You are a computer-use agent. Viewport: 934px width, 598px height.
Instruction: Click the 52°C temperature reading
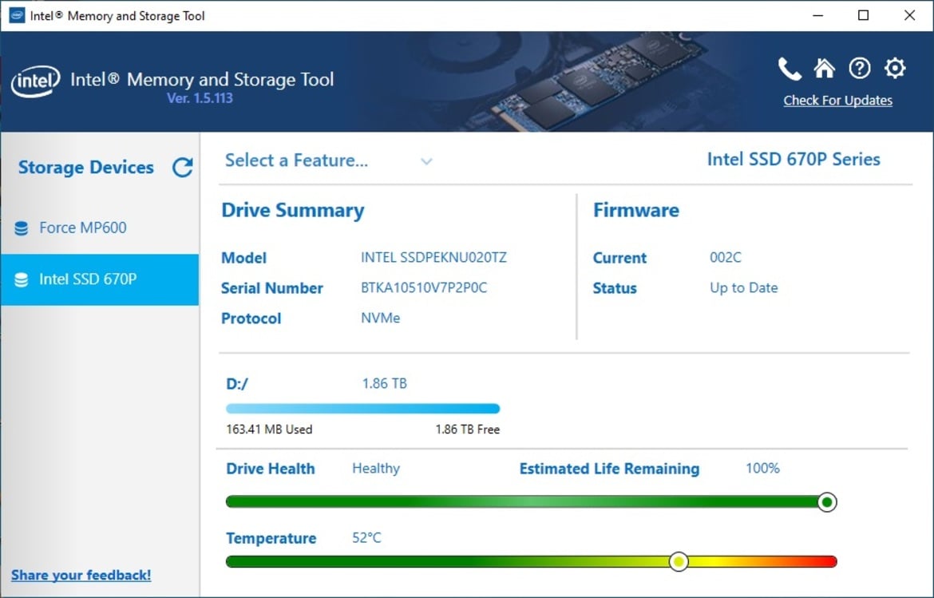pyautogui.click(x=366, y=538)
